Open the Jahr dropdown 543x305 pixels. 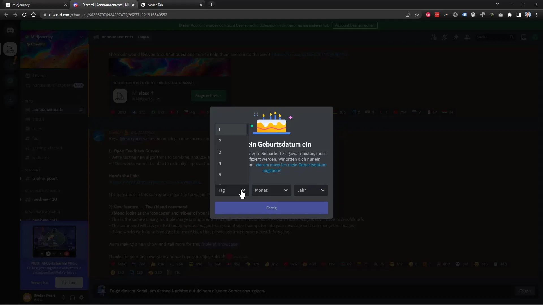[x=311, y=190]
